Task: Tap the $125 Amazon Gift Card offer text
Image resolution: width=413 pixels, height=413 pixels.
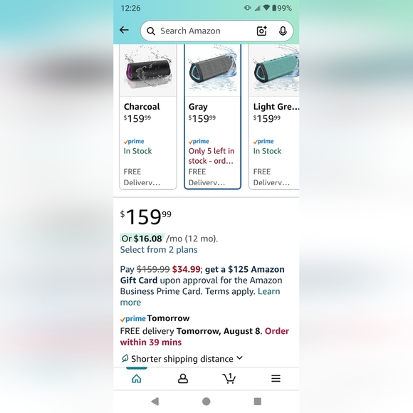Action: tap(202, 275)
